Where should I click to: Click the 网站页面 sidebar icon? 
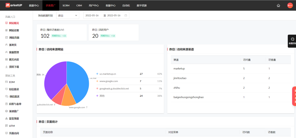coord(6,38)
